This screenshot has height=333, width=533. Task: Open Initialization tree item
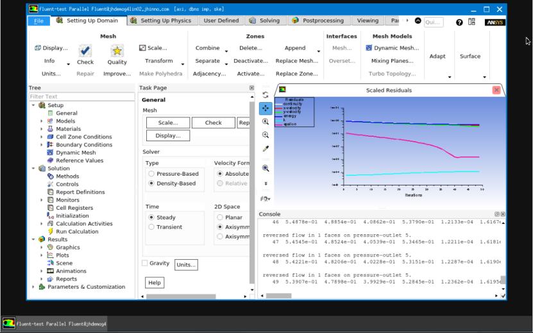[72, 216]
